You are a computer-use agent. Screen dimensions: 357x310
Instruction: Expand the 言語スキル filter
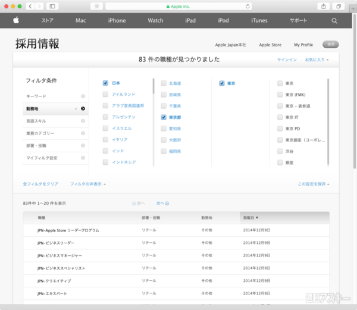point(55,121)
